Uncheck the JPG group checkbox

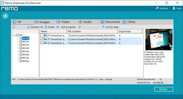coord(17,35)
